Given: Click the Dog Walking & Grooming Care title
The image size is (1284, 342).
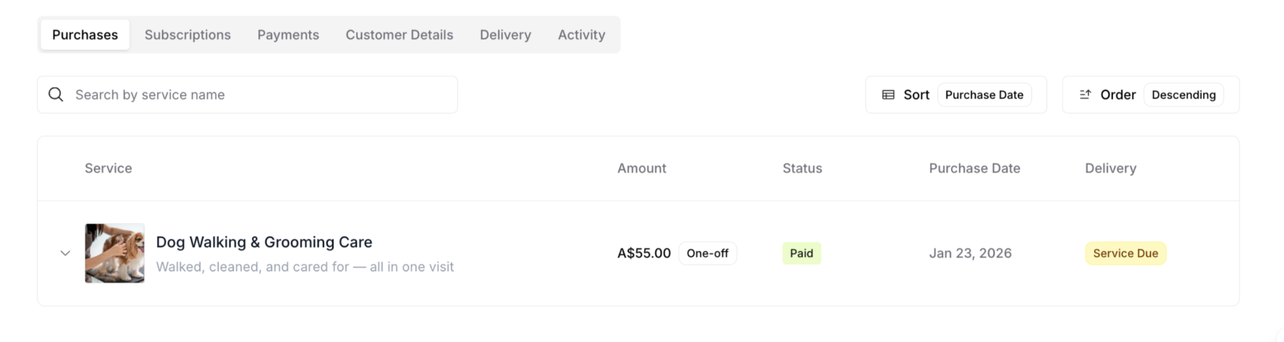Looking at the screenshot, I should (x=264, y=242).
